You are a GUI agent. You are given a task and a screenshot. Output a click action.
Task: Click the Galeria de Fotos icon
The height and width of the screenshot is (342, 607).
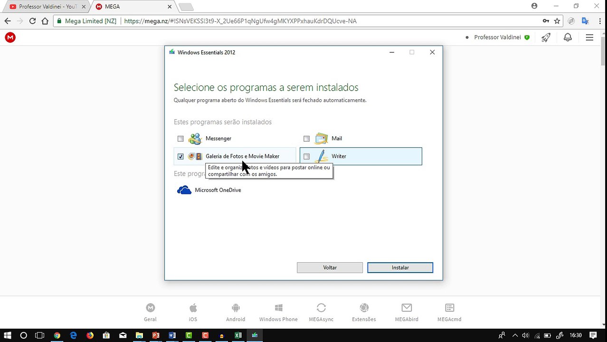195,156
